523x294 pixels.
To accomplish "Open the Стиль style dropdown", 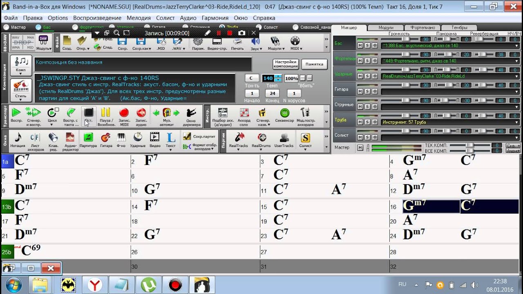I will click(21, 90).
